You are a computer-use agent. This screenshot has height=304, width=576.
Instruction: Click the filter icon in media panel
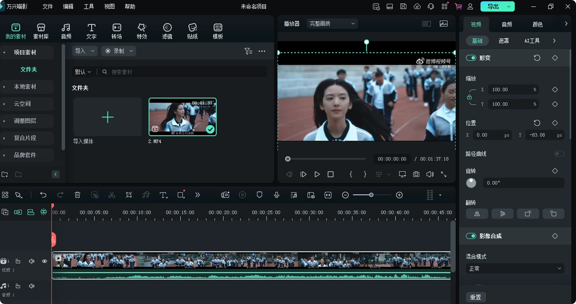coord(248,51)
